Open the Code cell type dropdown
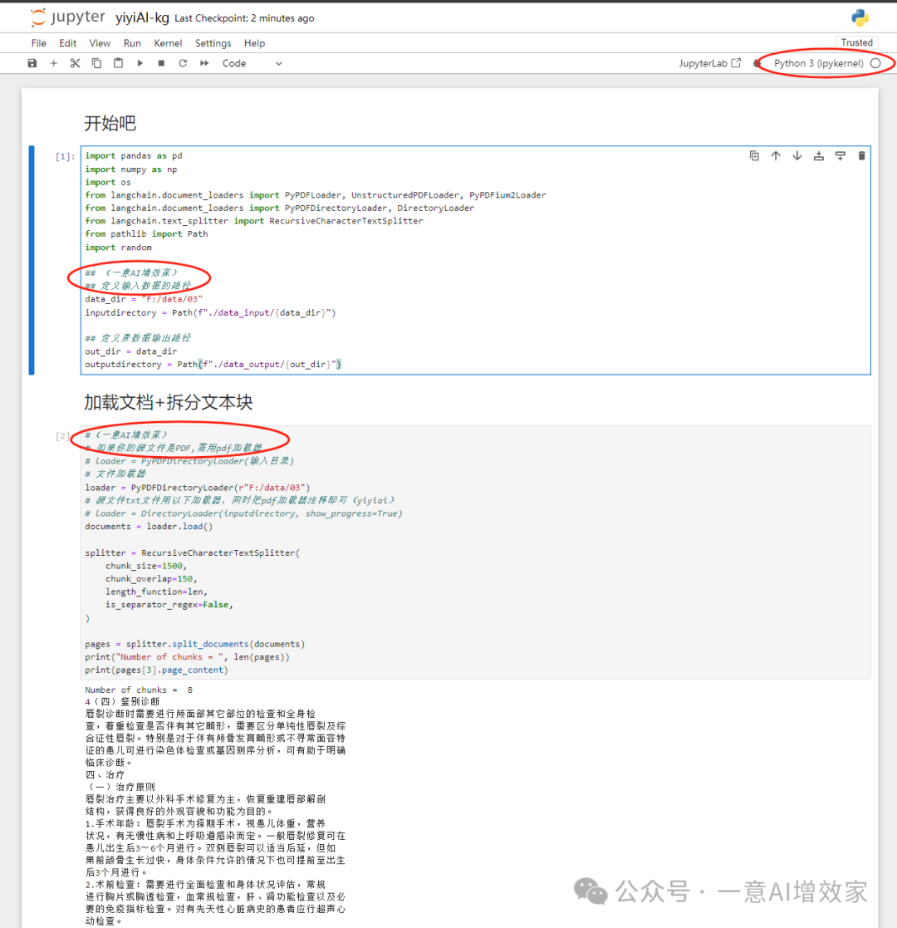The height and width of the screenshot is (928, 897). (252, 63)
